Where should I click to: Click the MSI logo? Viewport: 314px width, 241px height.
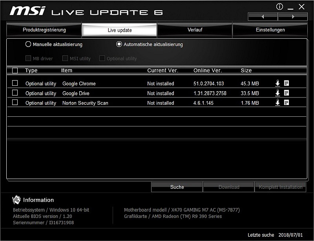click(27, 11)
